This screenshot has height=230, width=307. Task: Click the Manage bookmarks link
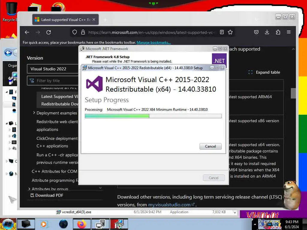coord(154,43)
